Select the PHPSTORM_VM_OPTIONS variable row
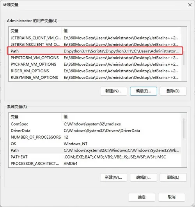 point(95,58)
